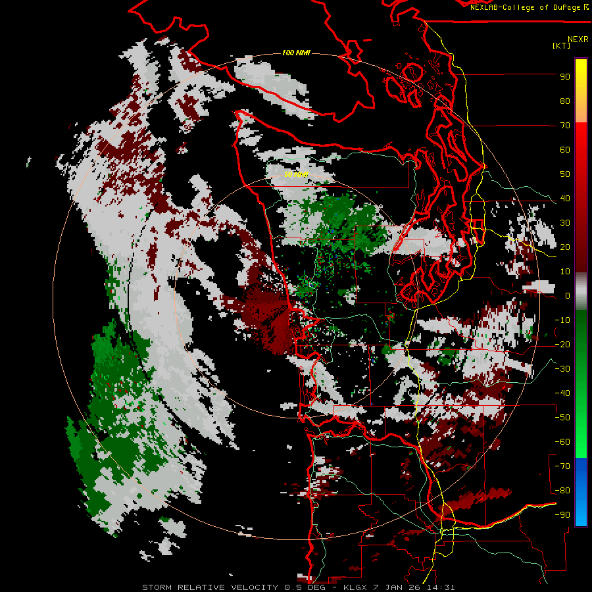Viewport: 592px width, 592px height.
Task: Select the -20 knot scale label
Action: [x=562, y=345]
